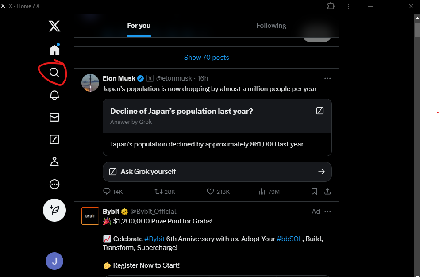
Task: Open More circle menu in sidebar
Action: pyautogui.click(x=54, y=184)
